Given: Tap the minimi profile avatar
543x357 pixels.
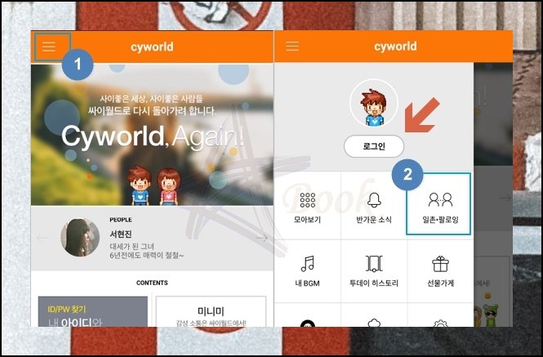Looking at the screenshot, I should coord(374,103).
